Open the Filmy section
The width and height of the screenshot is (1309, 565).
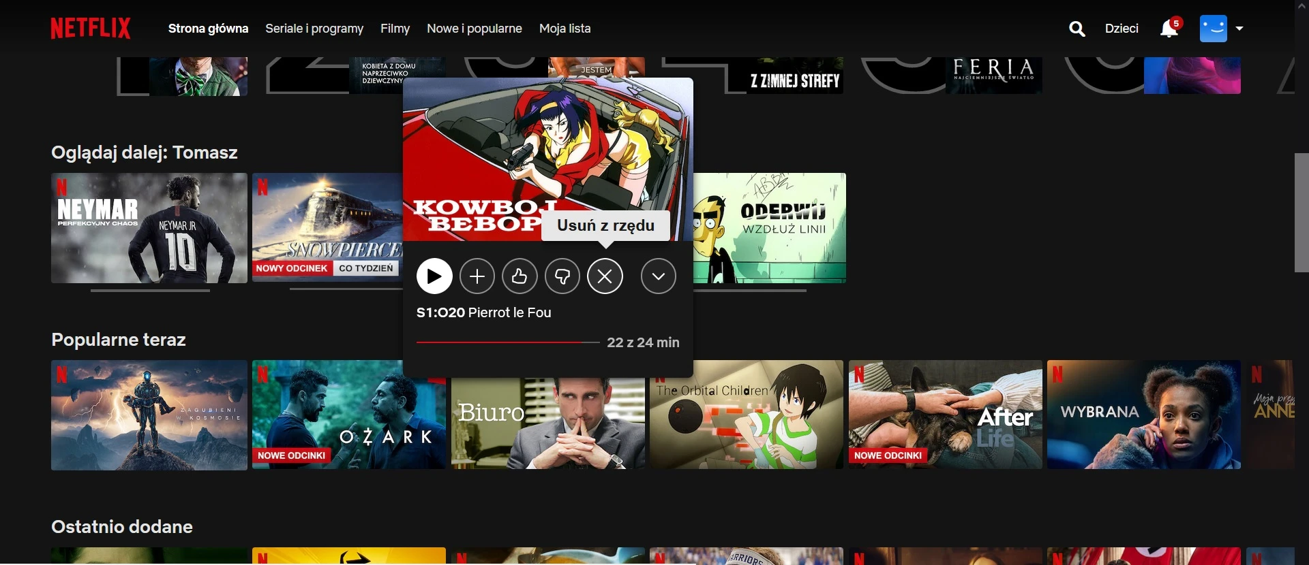[395, 29]
